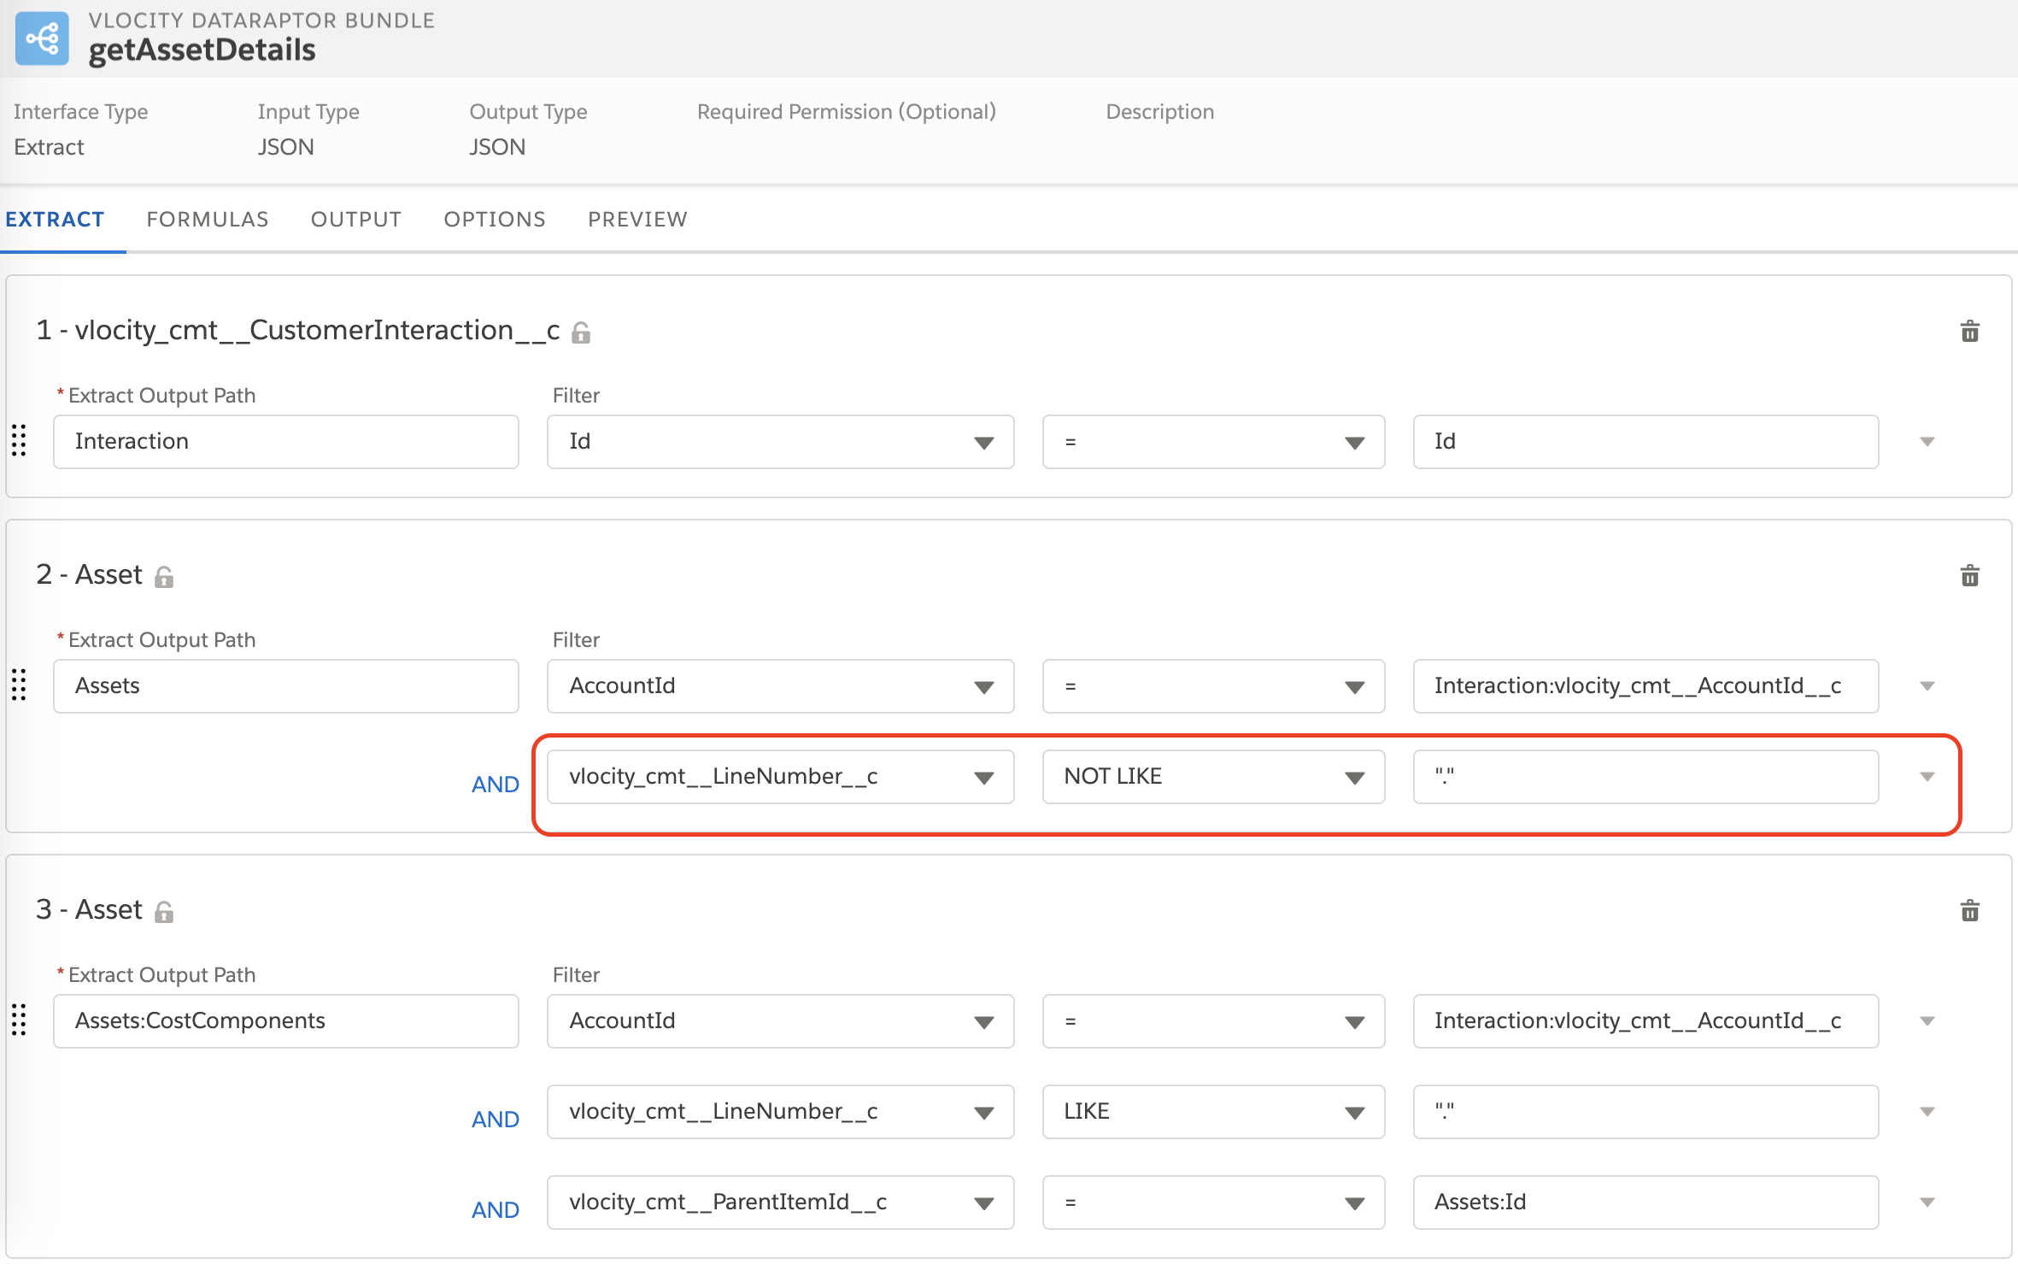Click NOT LIKE filter value field
The image size is (2018, 1264).
click(1646, 777)
